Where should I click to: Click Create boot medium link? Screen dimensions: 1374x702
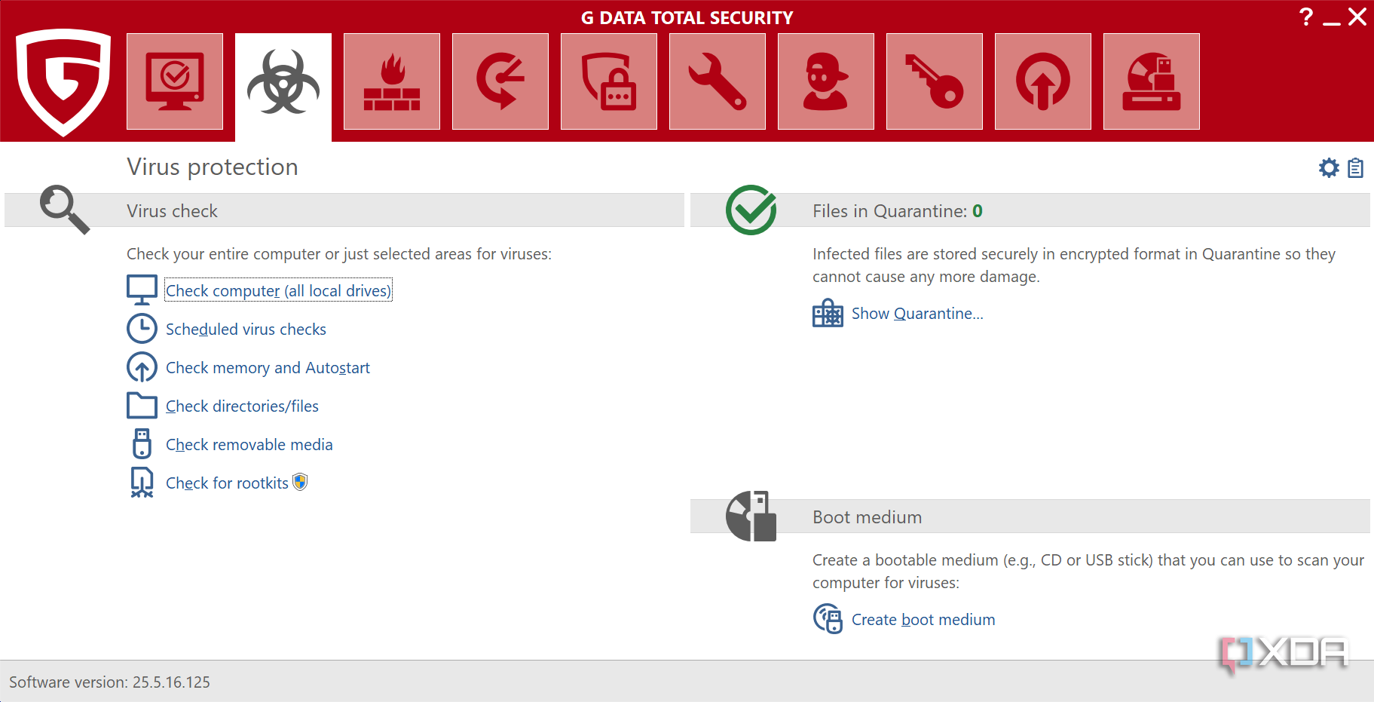(x=923, y=619)
